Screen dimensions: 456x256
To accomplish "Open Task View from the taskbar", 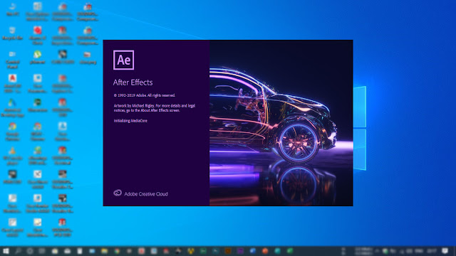I will [x=42, y=251].
